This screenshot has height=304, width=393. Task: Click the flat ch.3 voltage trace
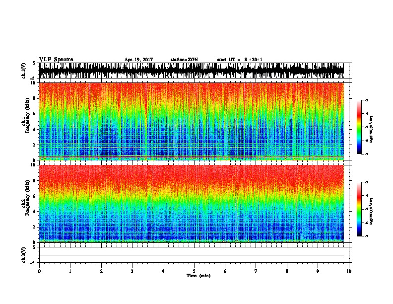(192, 255)
